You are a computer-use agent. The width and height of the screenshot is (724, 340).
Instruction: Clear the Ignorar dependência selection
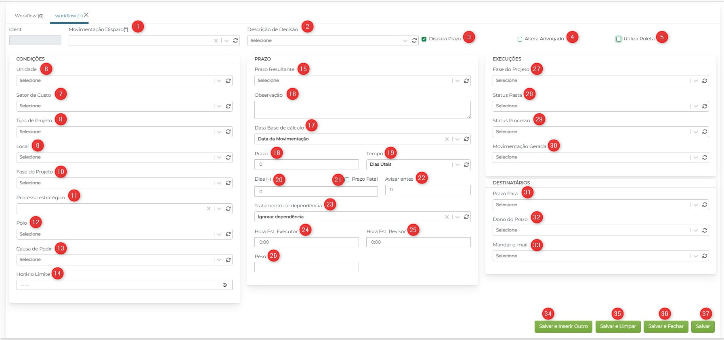click(447, 217)
